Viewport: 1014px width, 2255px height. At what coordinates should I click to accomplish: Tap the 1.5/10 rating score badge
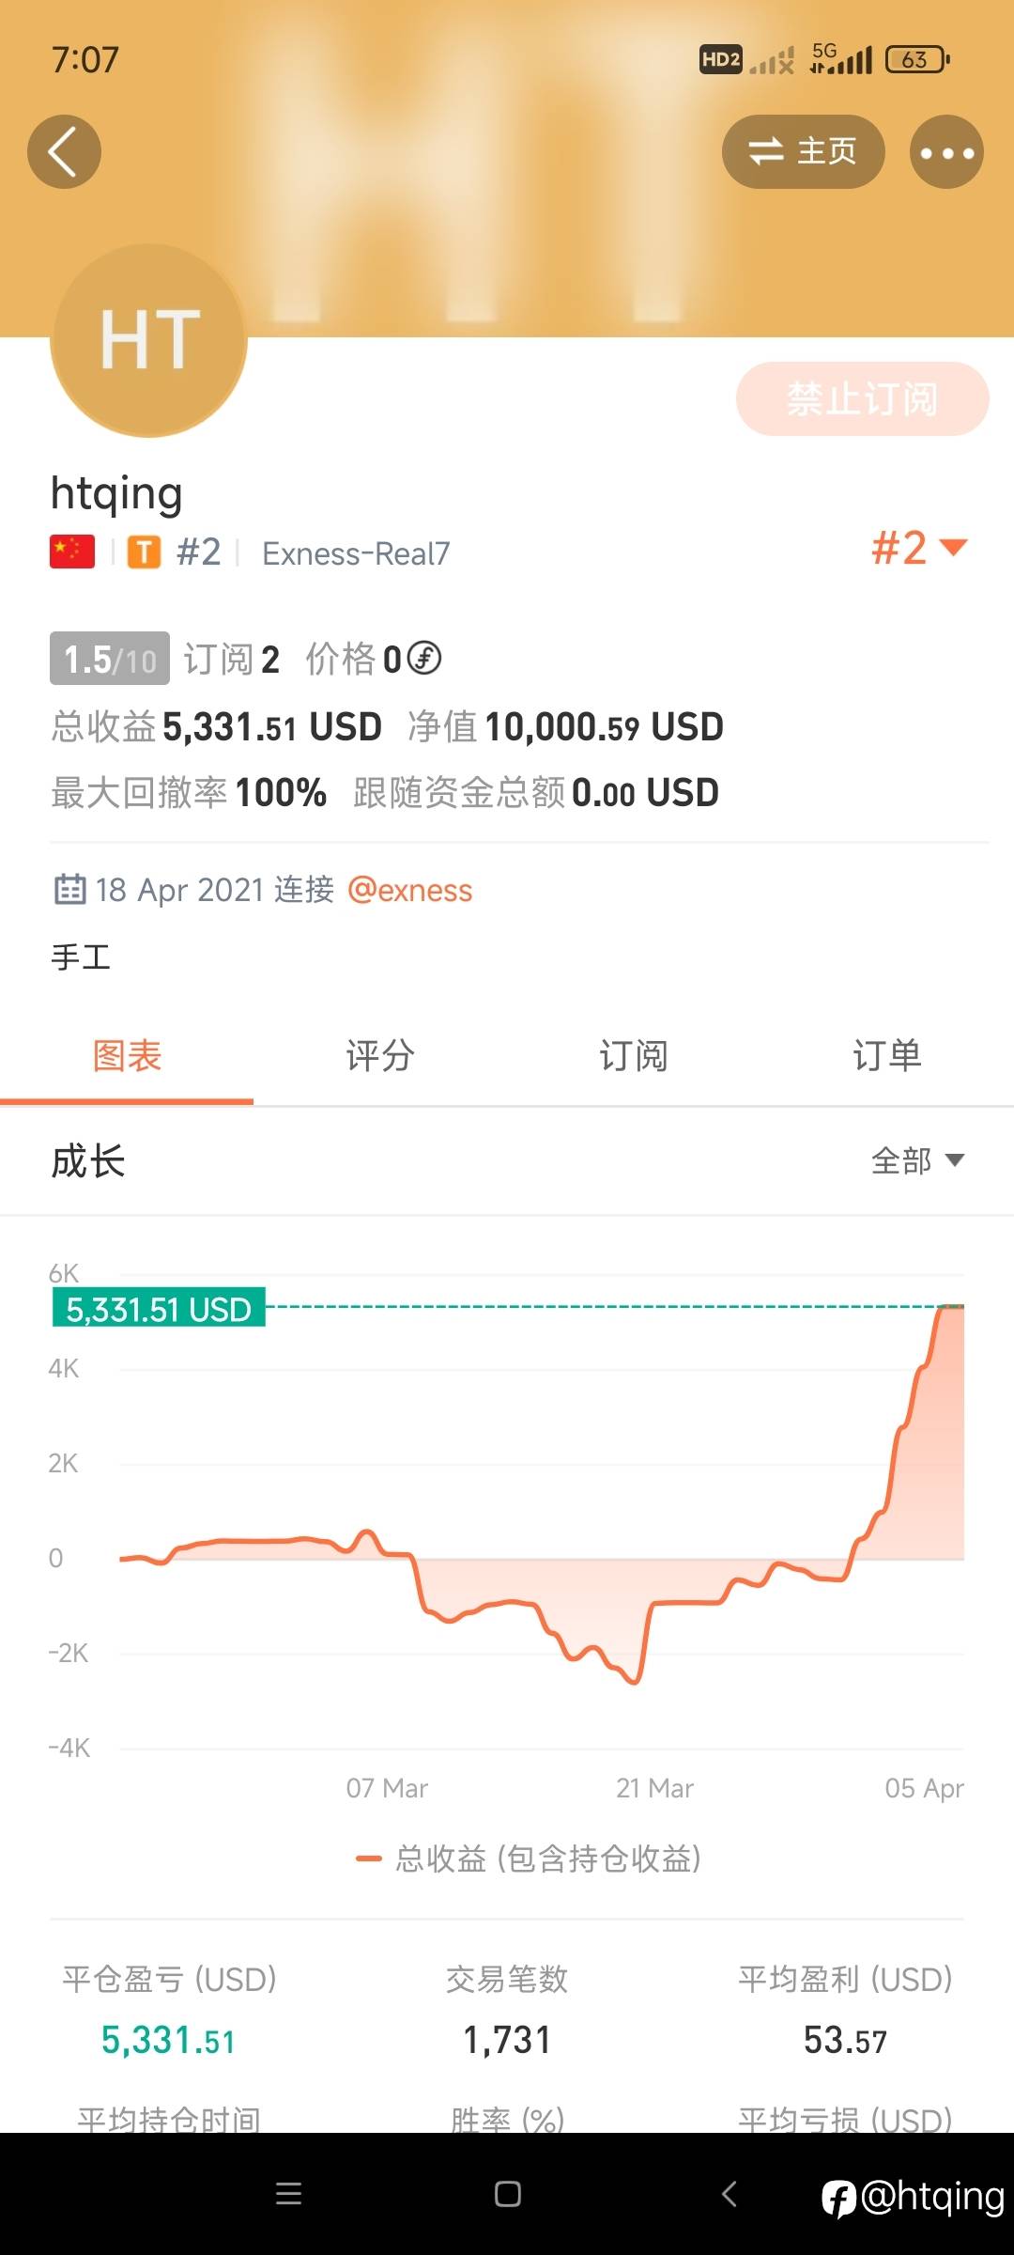tap(110, 659)
